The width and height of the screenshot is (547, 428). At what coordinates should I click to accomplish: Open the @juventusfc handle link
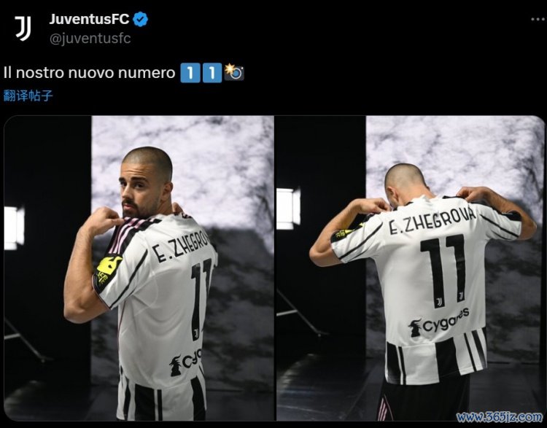click(x=90, y=39)
